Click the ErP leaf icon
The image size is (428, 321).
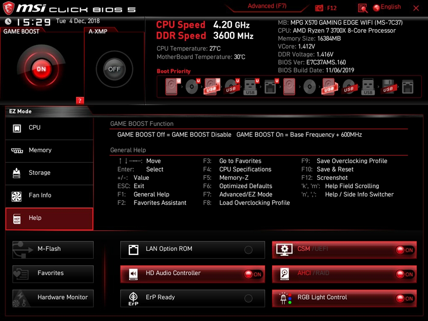134,299
